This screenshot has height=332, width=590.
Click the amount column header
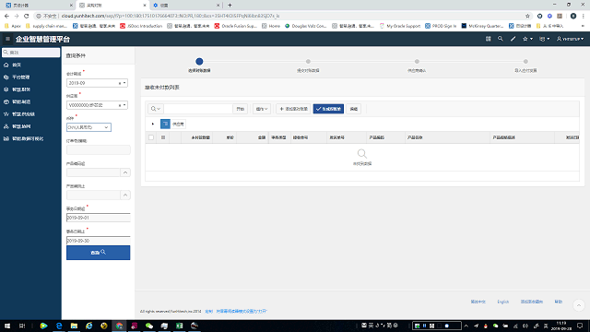262,137
